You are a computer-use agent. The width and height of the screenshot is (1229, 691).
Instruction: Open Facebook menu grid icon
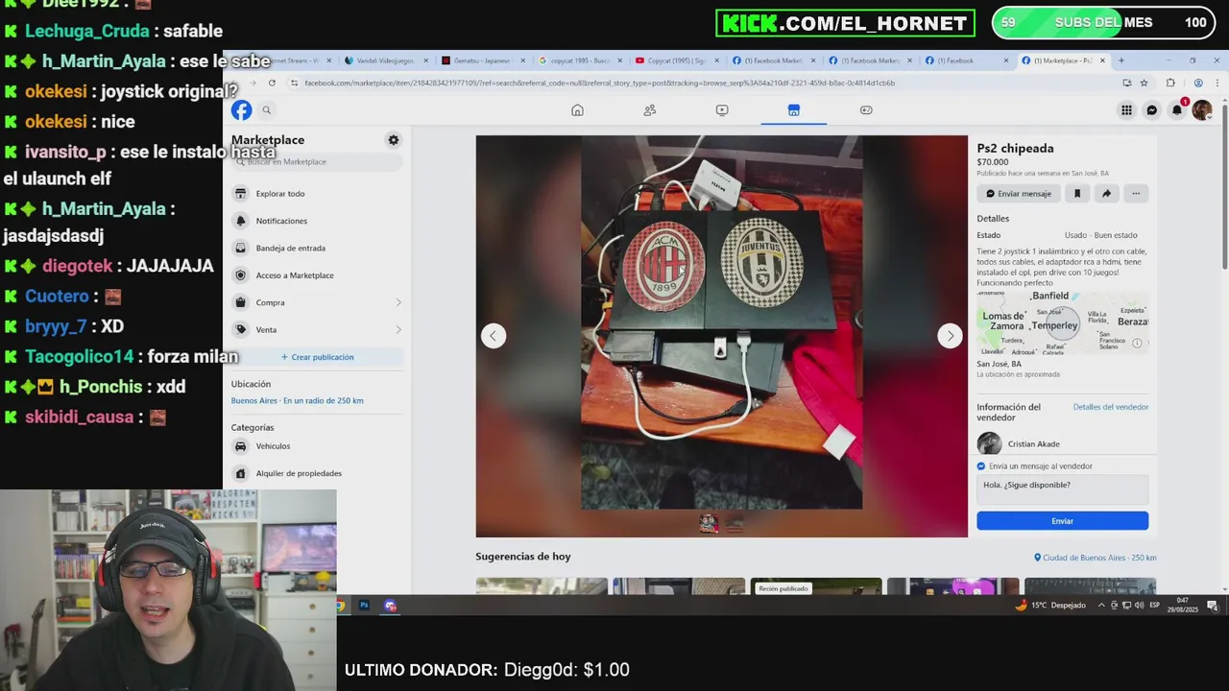[1126, 110]
